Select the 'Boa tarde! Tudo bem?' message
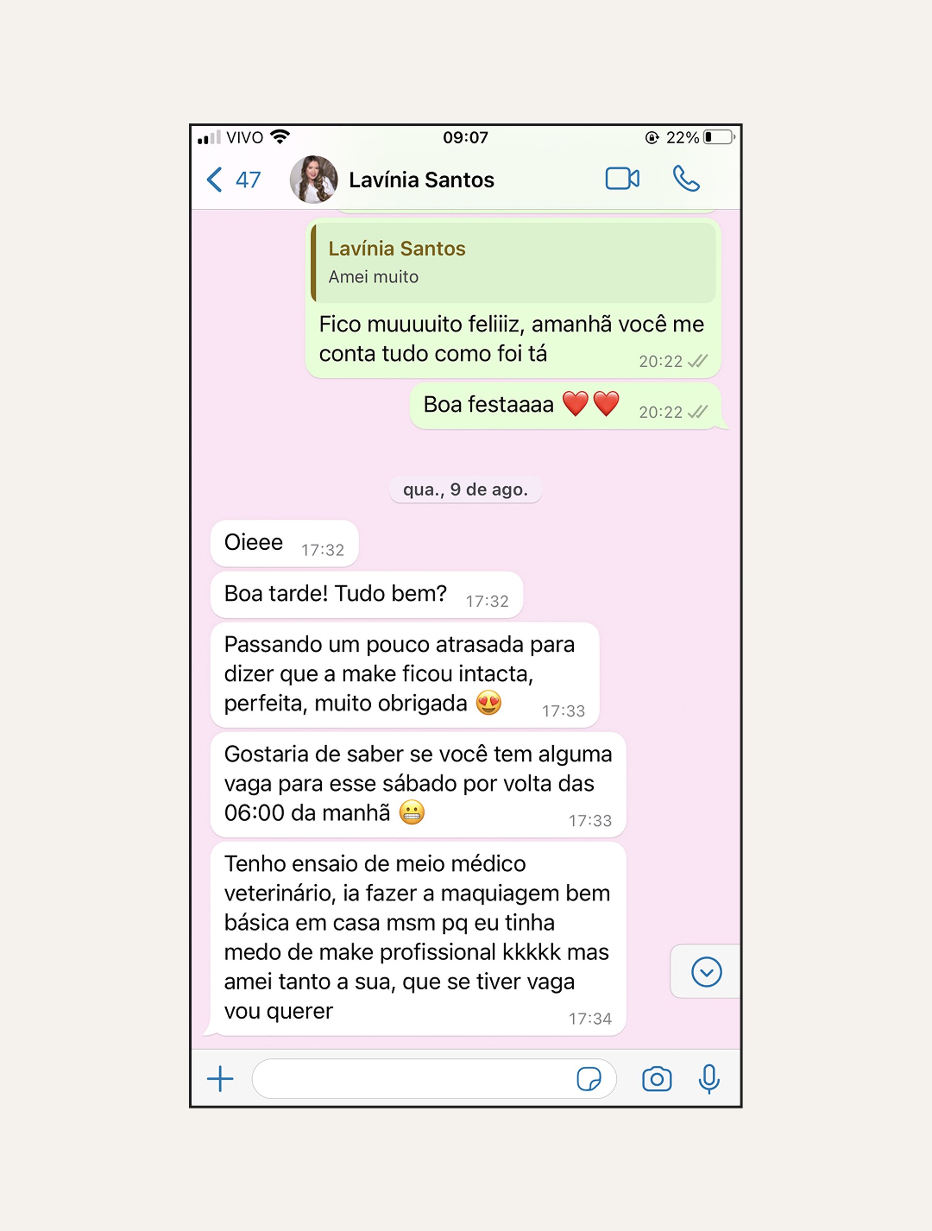Screen dimensions: 932x1231 [x=366, y=594]
